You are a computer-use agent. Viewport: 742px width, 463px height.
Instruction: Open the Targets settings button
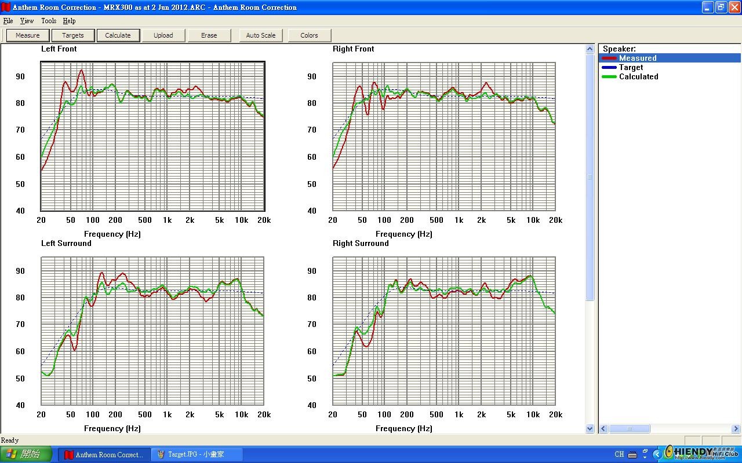pos(73,35)
